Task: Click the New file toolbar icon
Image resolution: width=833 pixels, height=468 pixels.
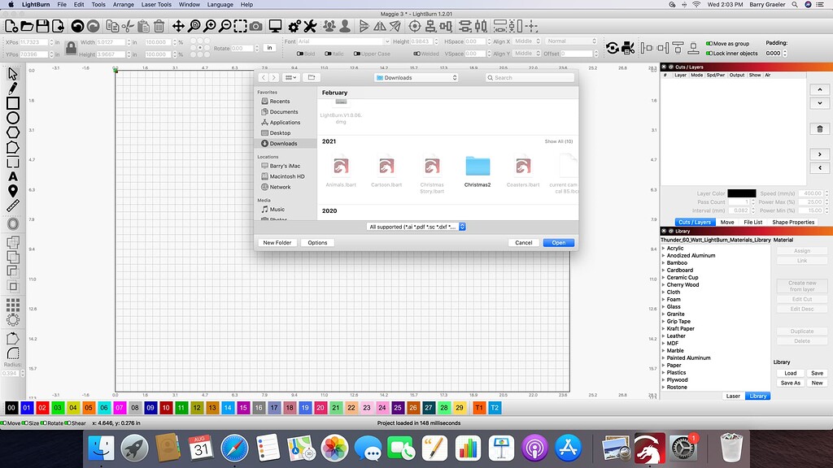Action: click(11, 26)
